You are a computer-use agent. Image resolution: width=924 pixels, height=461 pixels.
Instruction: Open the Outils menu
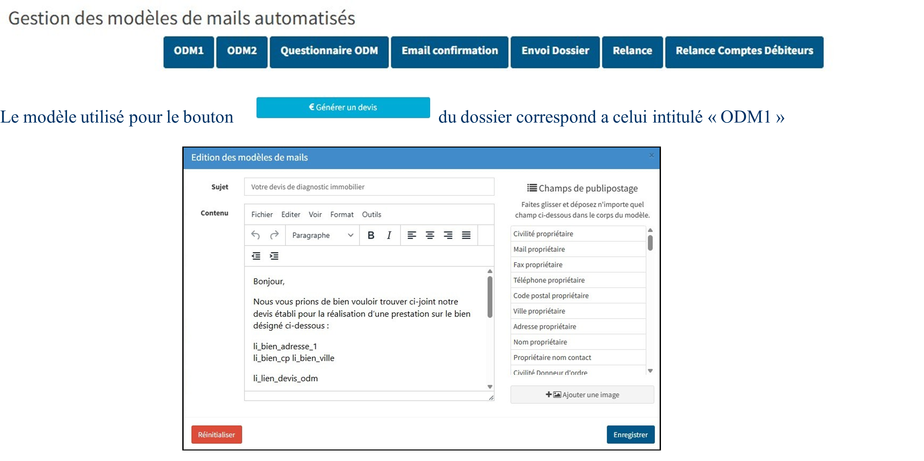[371, 215]
